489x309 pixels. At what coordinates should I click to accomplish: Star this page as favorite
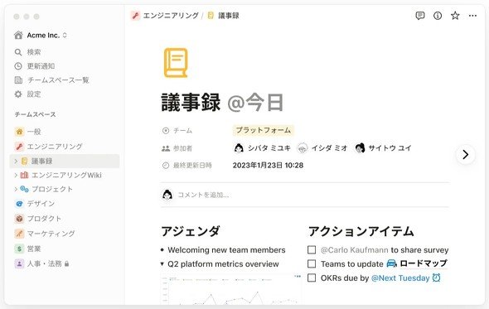click(455, 16)
